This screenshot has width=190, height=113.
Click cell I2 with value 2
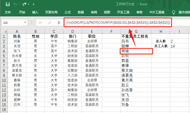click(x=179, y=41)
